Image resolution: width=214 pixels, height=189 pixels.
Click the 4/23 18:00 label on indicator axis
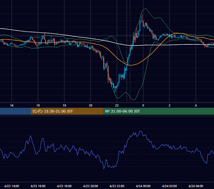[x=64, y=186]
